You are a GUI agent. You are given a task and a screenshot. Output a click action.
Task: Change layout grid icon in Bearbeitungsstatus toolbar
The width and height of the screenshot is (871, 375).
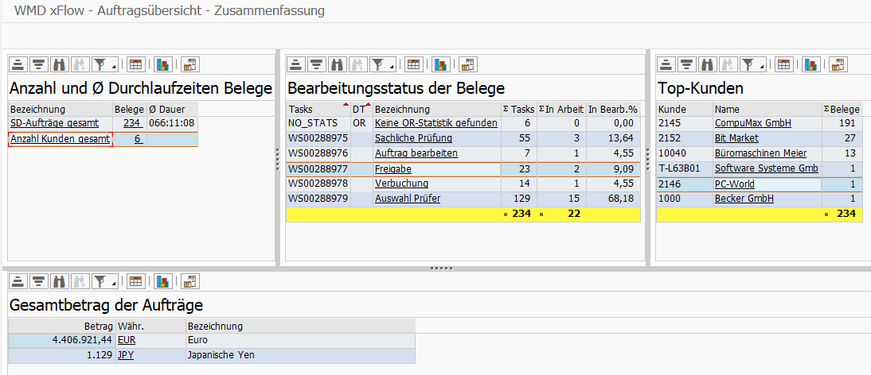pos(412,64)
